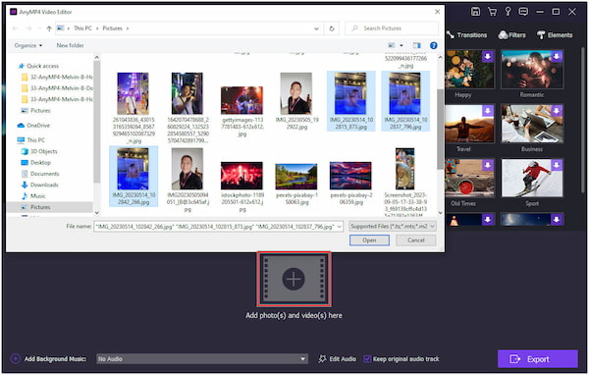Click the recent locations dropdown arrow
589x375 pixels.
tap(39, 28)
